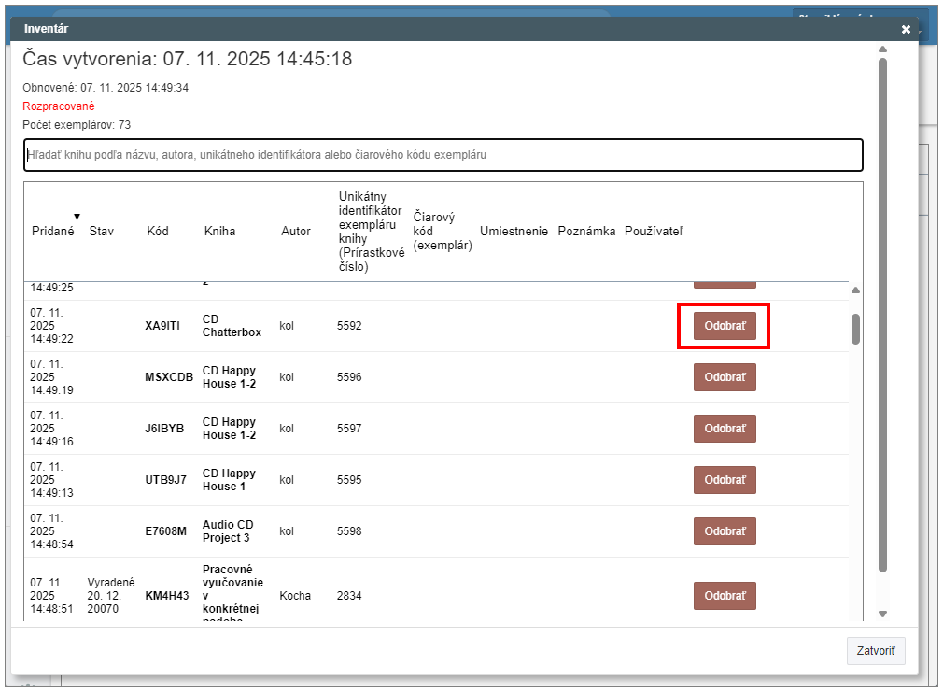This screenshot has height=692, width=943.
Task: Click Odobrať for code MSXCDB
Action: click(x=725, y=377)
